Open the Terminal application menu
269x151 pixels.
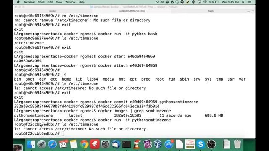(x=29, y=2)
